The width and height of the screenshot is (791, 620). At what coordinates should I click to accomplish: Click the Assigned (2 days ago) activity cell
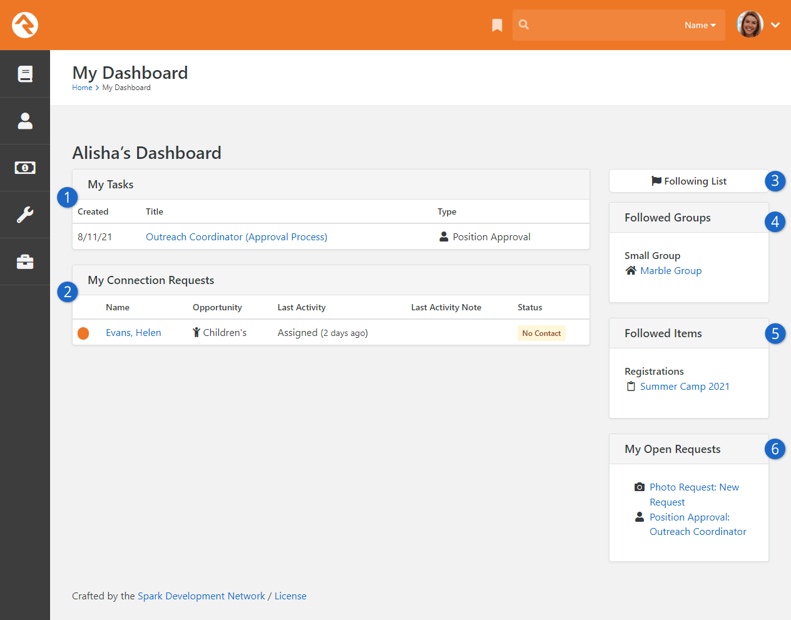[323, 332]
